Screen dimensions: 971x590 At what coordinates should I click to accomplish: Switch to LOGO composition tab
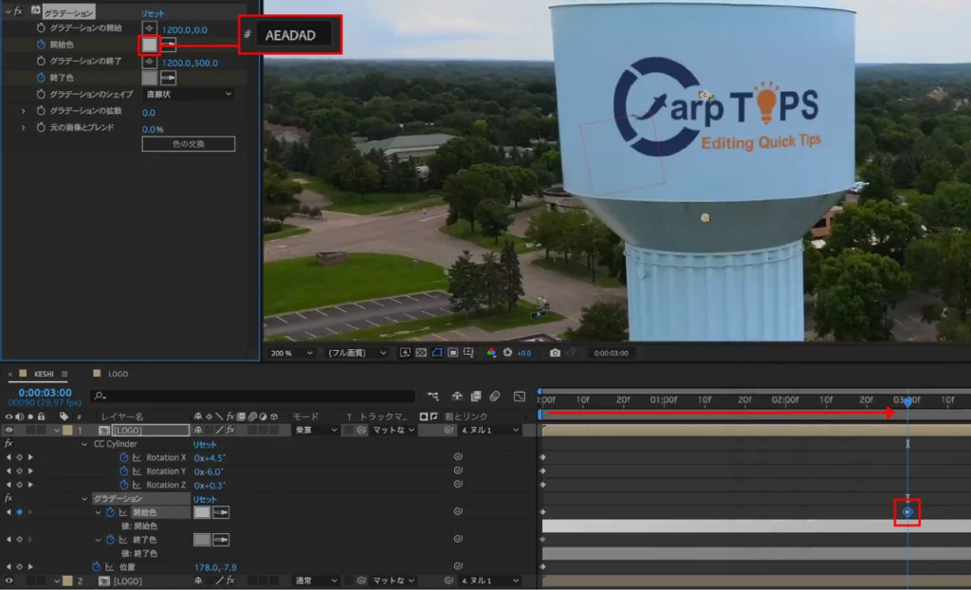coord(118,374)
